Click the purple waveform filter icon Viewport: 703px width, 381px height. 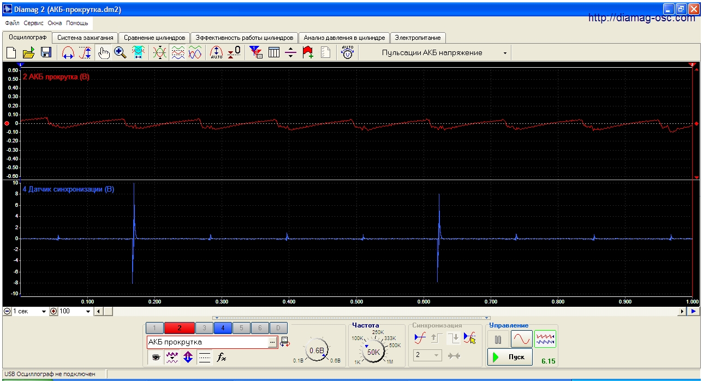172,358
